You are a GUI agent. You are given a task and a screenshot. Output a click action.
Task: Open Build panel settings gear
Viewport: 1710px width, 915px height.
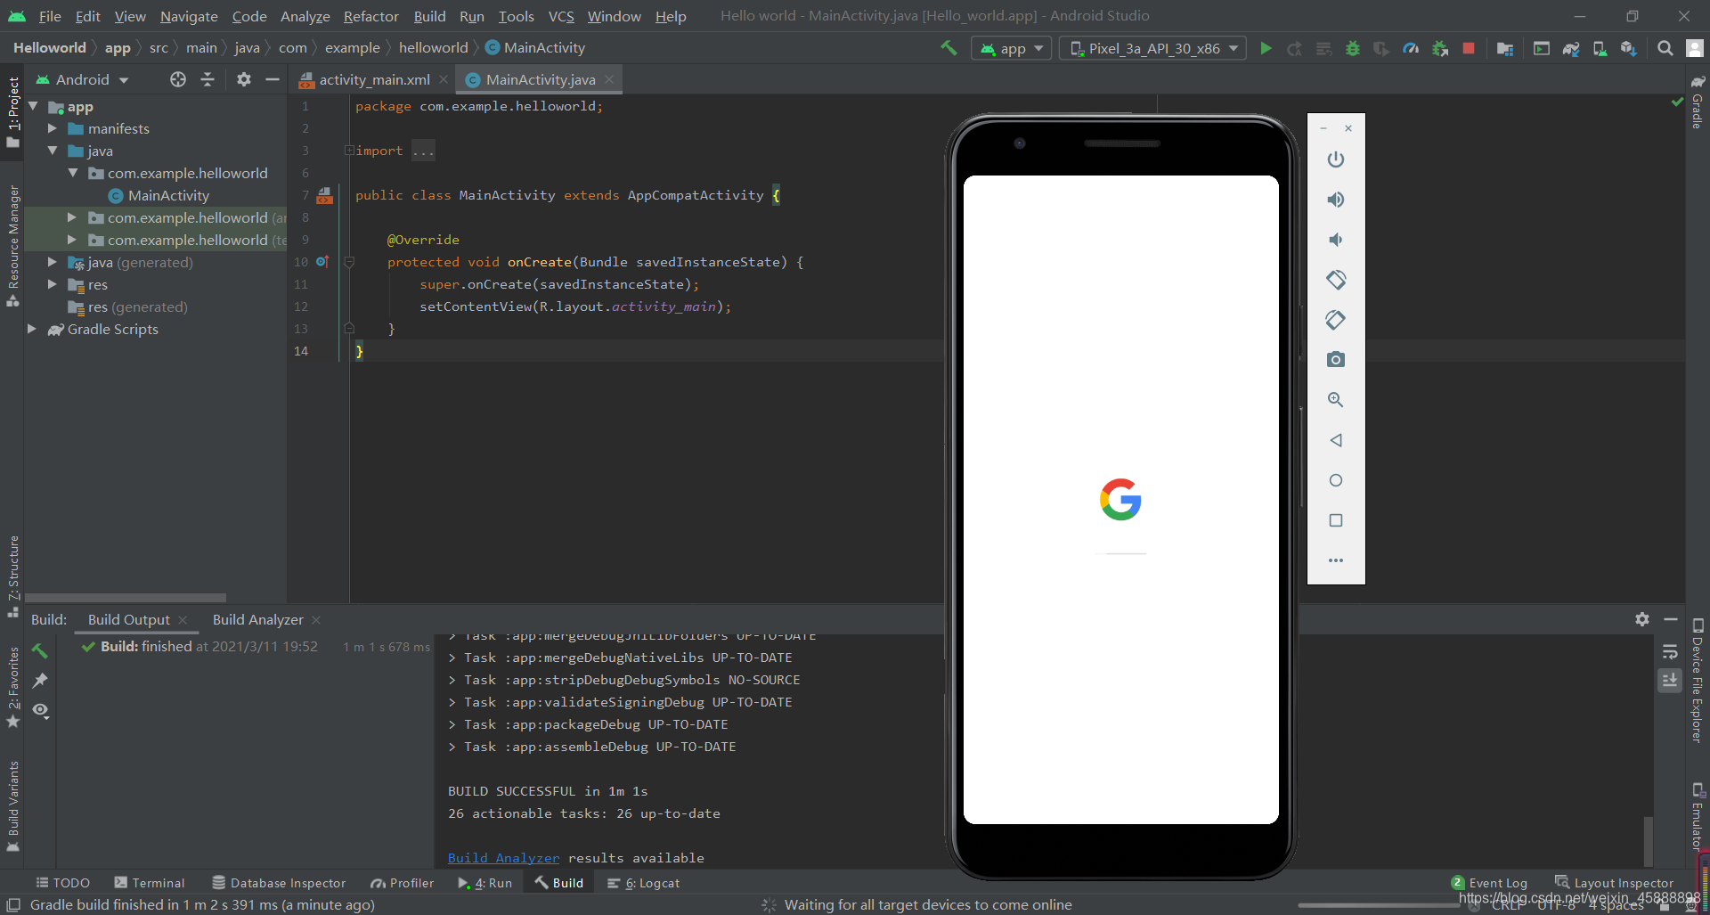pos(1642,619)
